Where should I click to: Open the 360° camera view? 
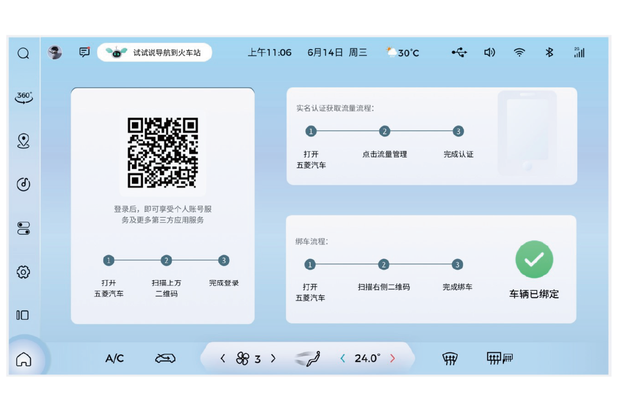24,97
